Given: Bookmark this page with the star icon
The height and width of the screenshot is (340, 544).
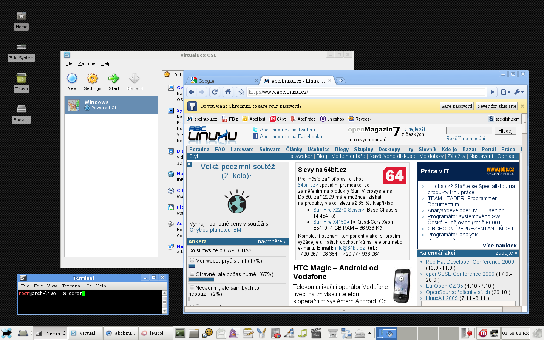Looking at the screenshot, I should (241, 92).
